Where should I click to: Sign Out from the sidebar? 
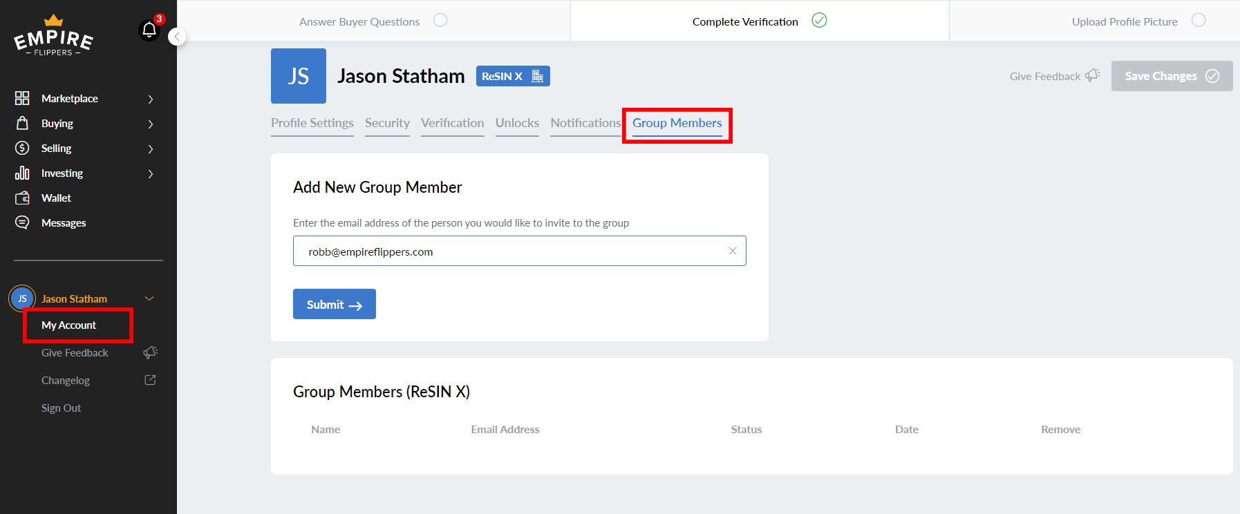click(61, 408)
